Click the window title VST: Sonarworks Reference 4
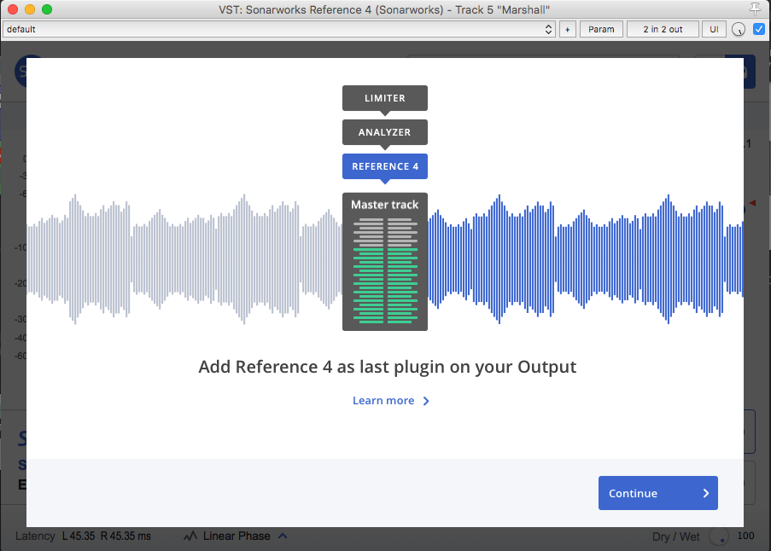The width and height of the screenshot is (771, 551). pyautogui.click(x=384, y=9)
